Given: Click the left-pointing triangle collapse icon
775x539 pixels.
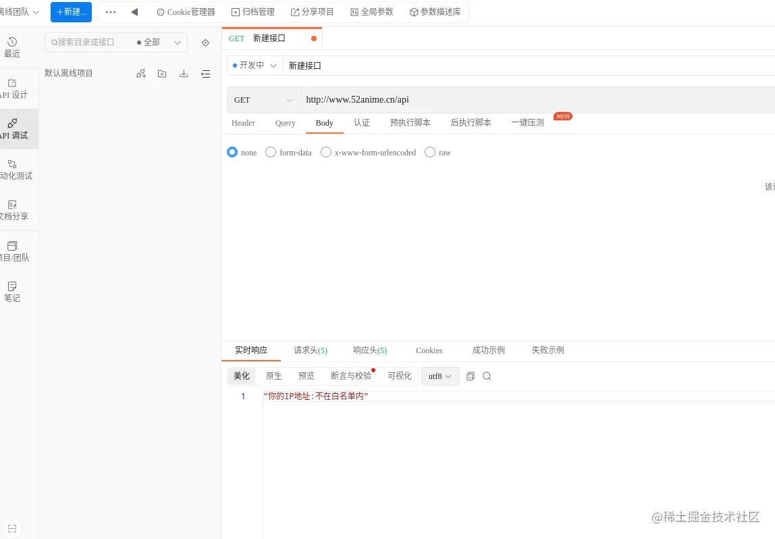Looking at the screenshot, I should [x=134, y=12].
